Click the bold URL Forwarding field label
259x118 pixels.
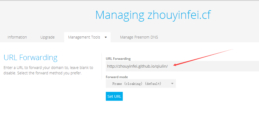coord(118,58)
